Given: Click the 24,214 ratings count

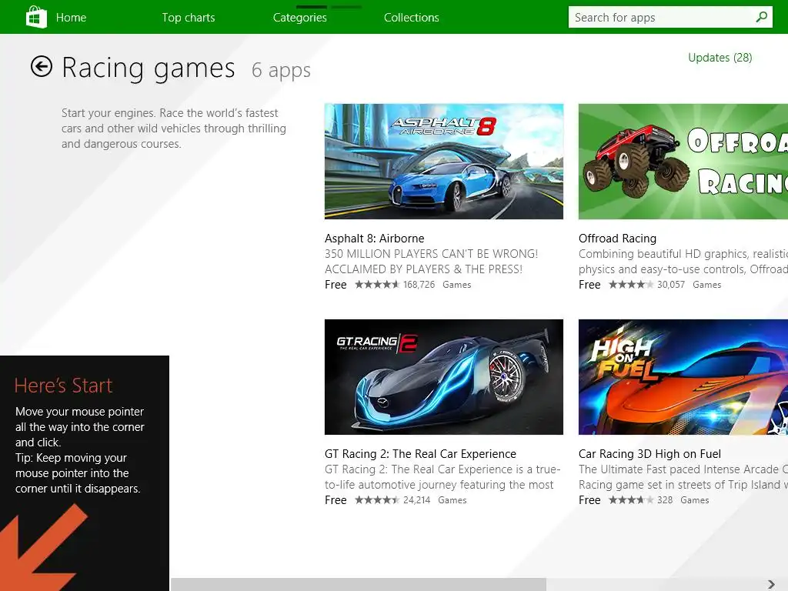Looking at the screenshot, I should pyautogui.click(x=416, y=500).
